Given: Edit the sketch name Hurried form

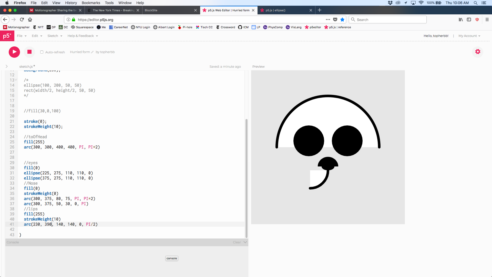Looking at the screenshot, I should (82, 52).
